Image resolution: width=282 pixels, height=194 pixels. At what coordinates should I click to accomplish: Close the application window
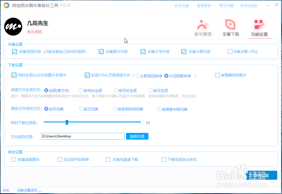tap(277, 5)
